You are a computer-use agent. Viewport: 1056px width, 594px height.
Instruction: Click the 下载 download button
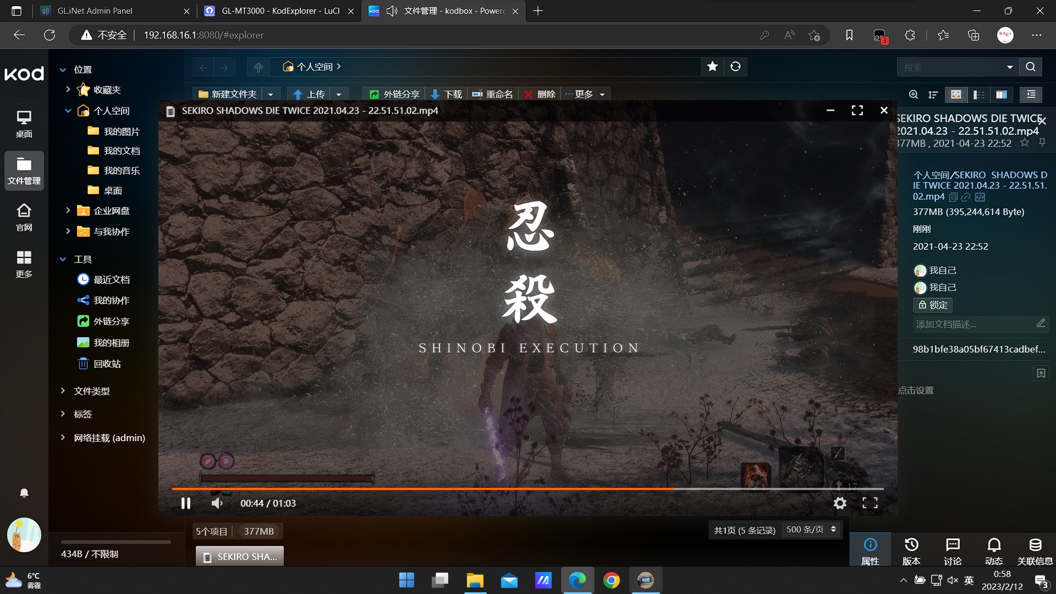point(447,94)
